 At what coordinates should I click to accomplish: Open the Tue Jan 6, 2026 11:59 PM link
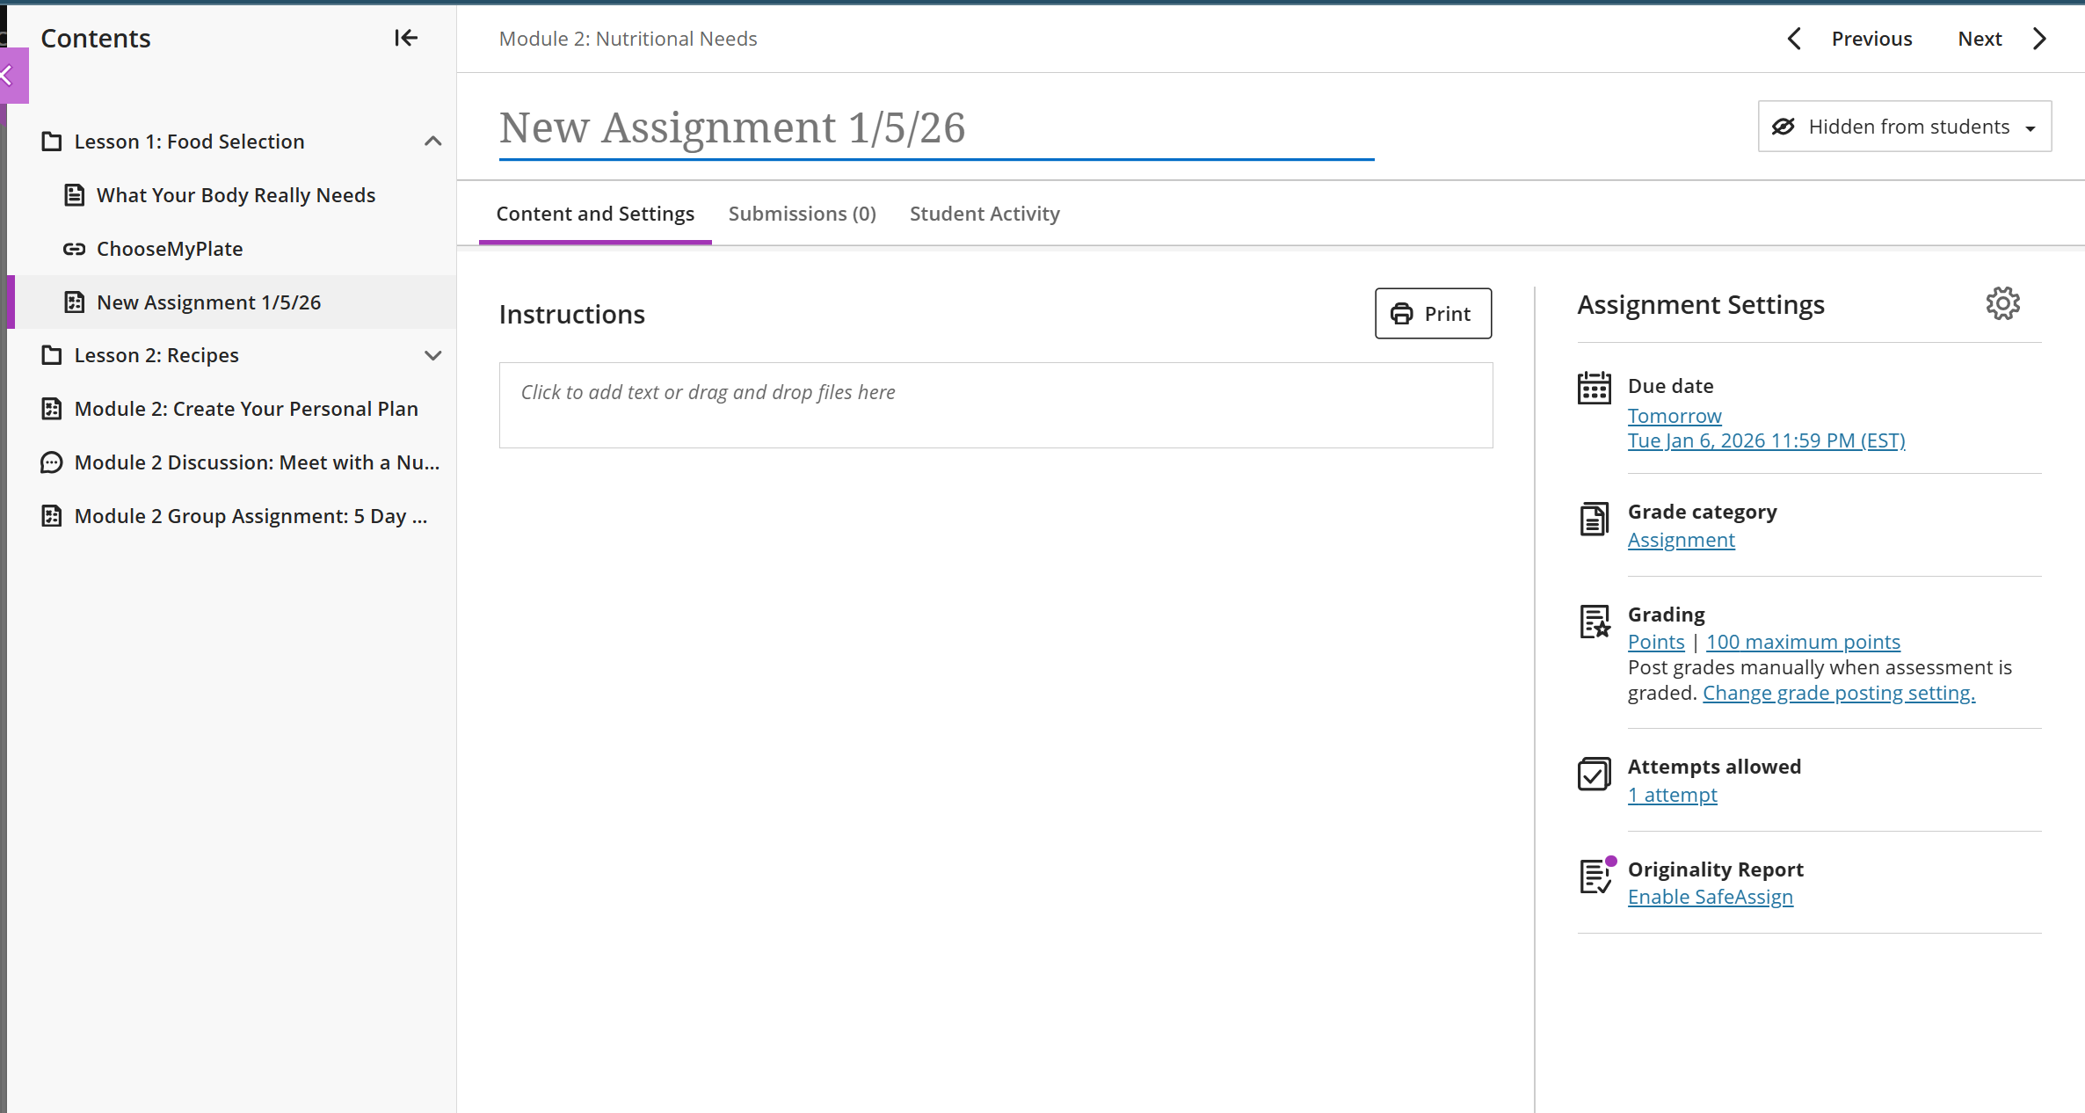coord(1766,440)
